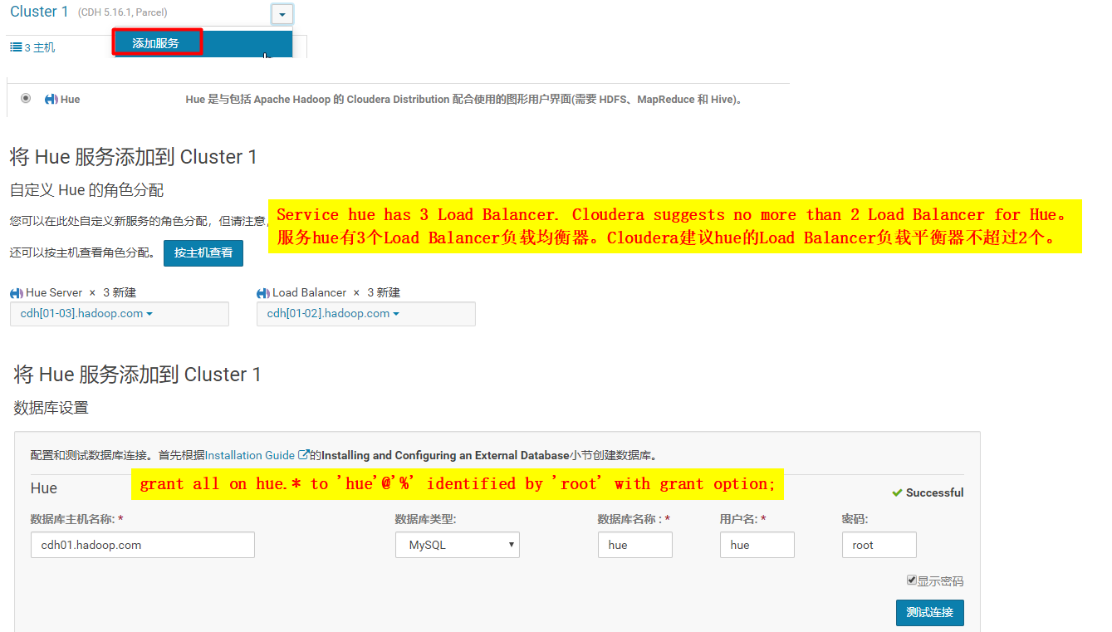Select the Hue service radio button
This screenshot has width=1112, height=632.
(x=26, y=98)
